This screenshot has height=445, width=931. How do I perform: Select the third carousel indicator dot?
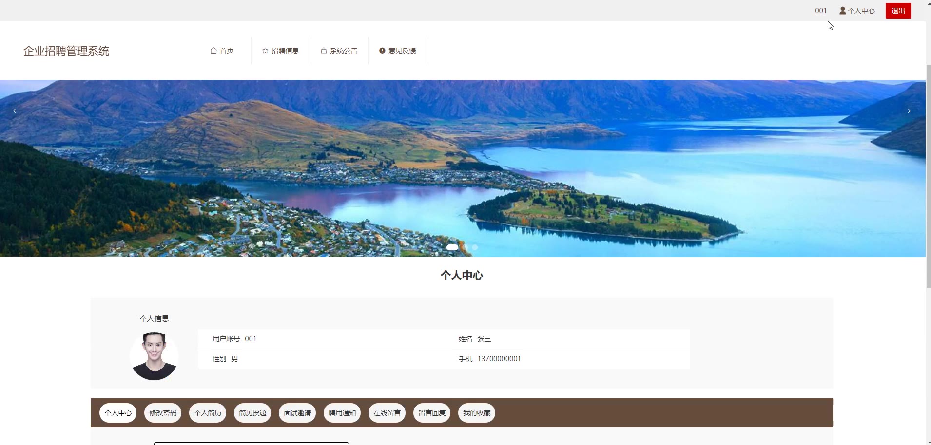point(475,247)
